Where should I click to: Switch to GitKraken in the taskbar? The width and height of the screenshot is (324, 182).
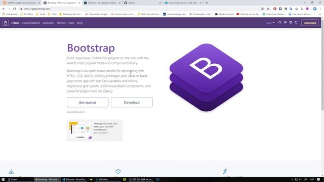(x=102, y=179)
